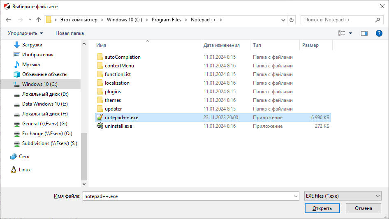Click the search Notepad++ input field
Screen dimensions: 389x219
pyautogui.click(x=337, y=20)
